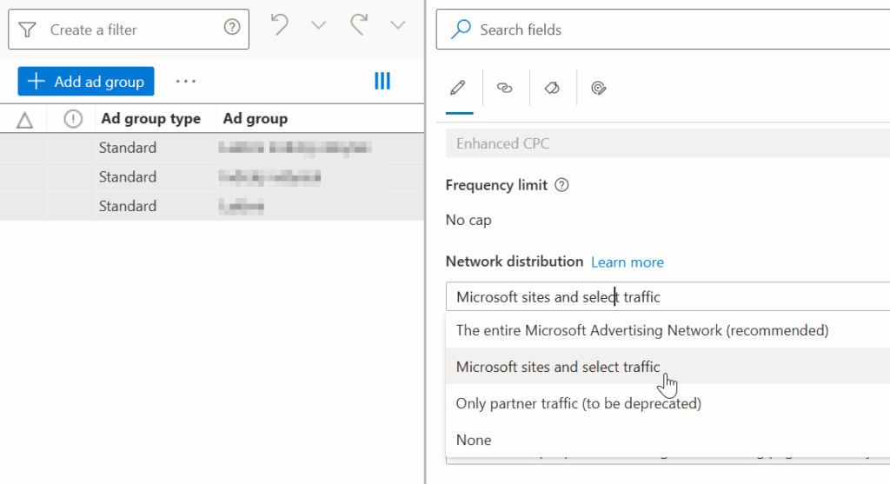The width and height of the screenshot is (890, 484).
Task: Click the Create a filter input box
Action: [x=129, y=30]
